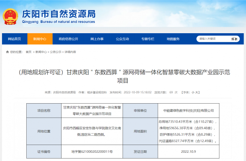
Task: Click issue date 2022.10.9
Action: click(x=189, y=152)
